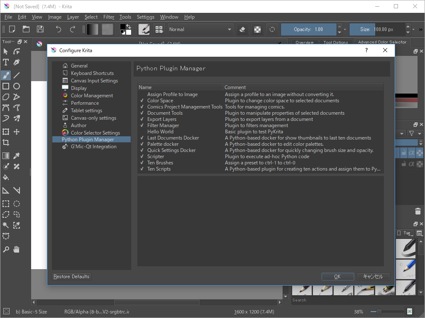Select the Rectangle shape tool
425x318 pixels.
tap(6, 86)
